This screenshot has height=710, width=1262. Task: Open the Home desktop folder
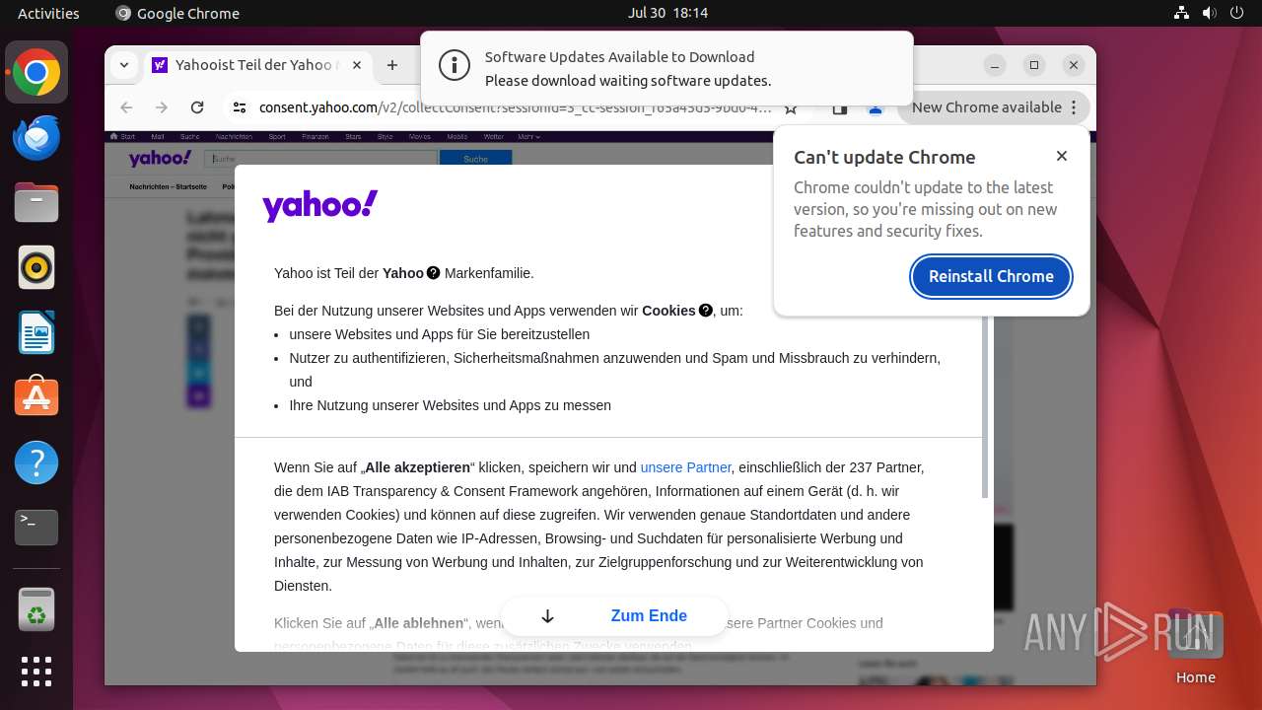(1195, 646)
